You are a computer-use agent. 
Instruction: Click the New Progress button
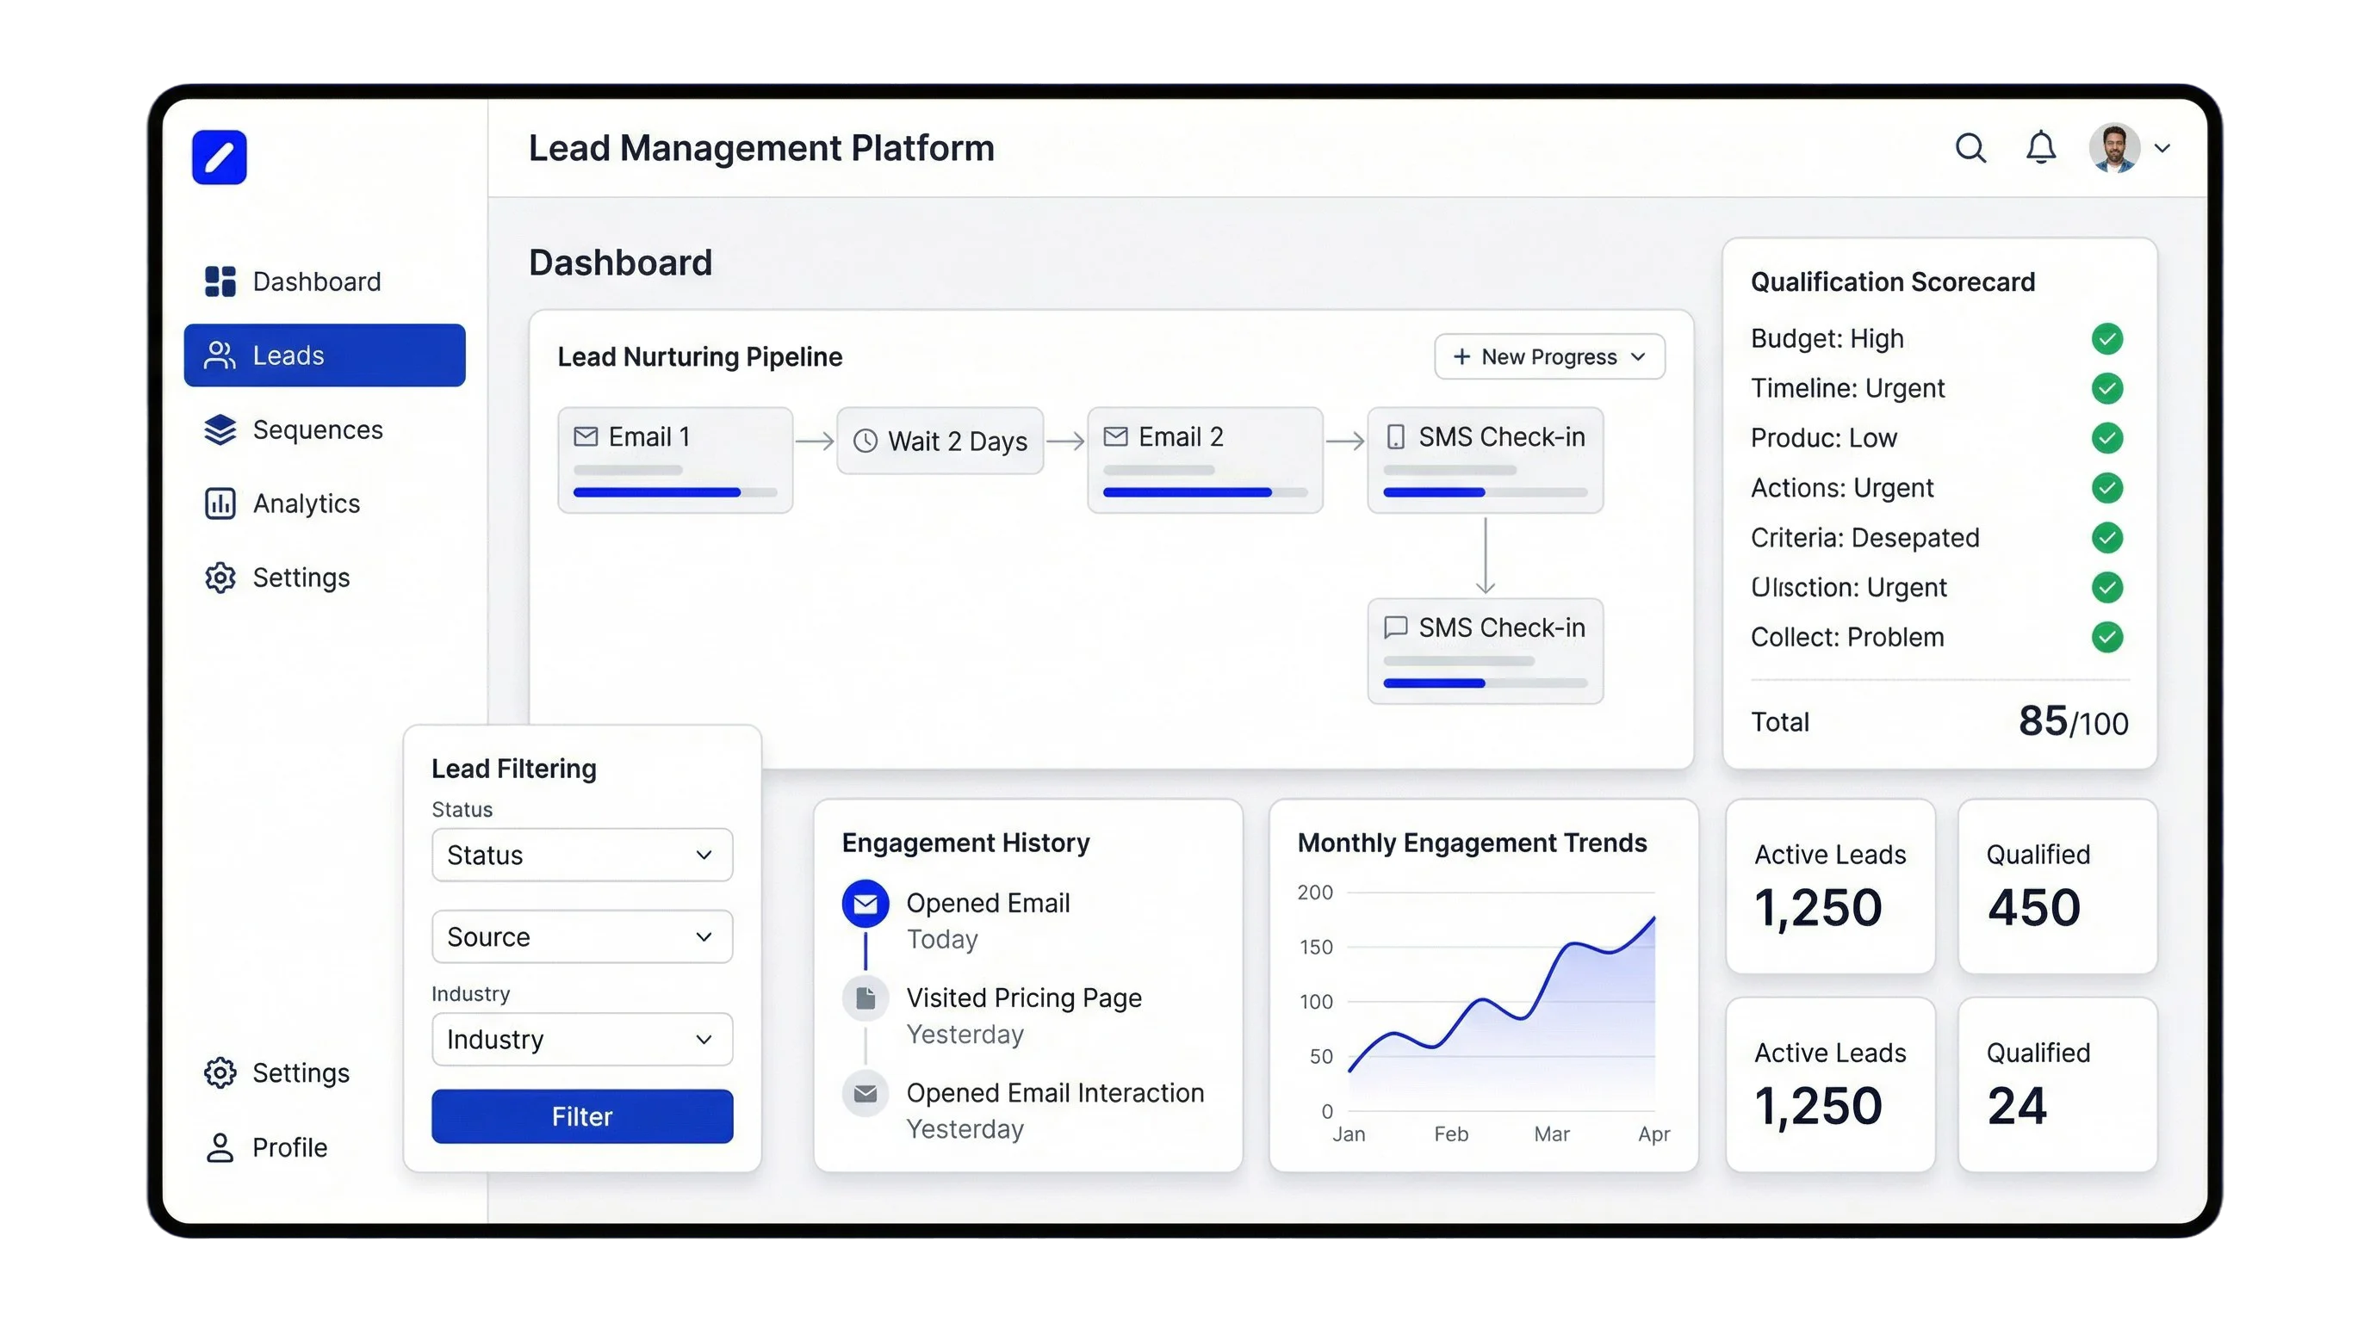(1548, 356)
